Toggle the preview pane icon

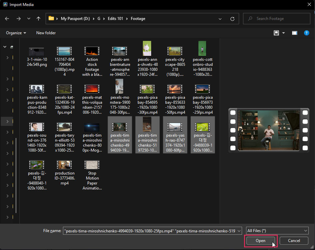click(x=294, y=33)
